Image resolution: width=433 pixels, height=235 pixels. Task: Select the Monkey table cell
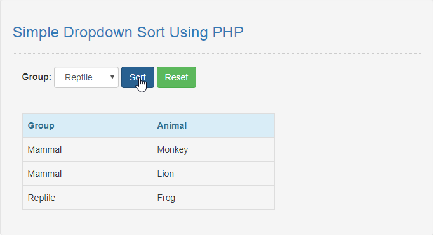tap(213, 149)
